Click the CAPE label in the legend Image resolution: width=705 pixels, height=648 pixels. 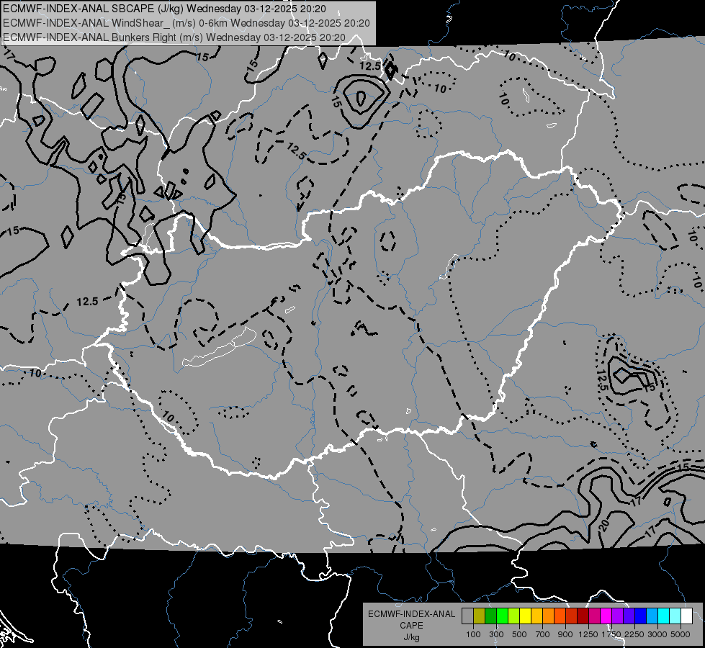[x=411, y=626]
